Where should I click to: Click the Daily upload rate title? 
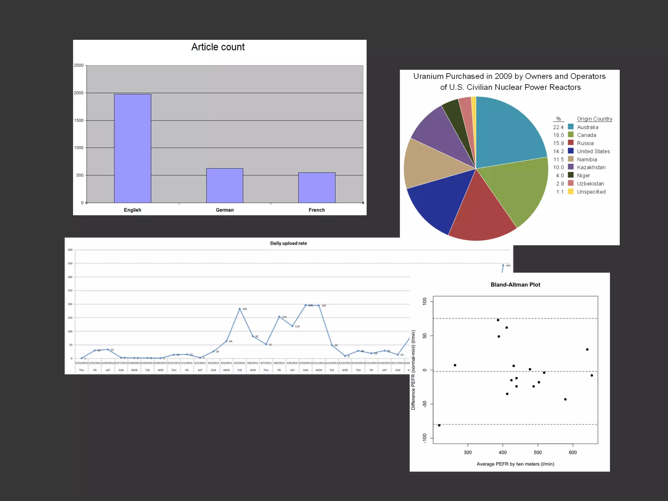(288, 243)
